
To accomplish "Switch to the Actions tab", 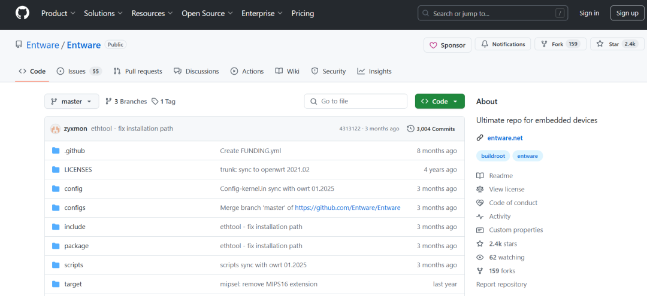I will pos(247,71).
